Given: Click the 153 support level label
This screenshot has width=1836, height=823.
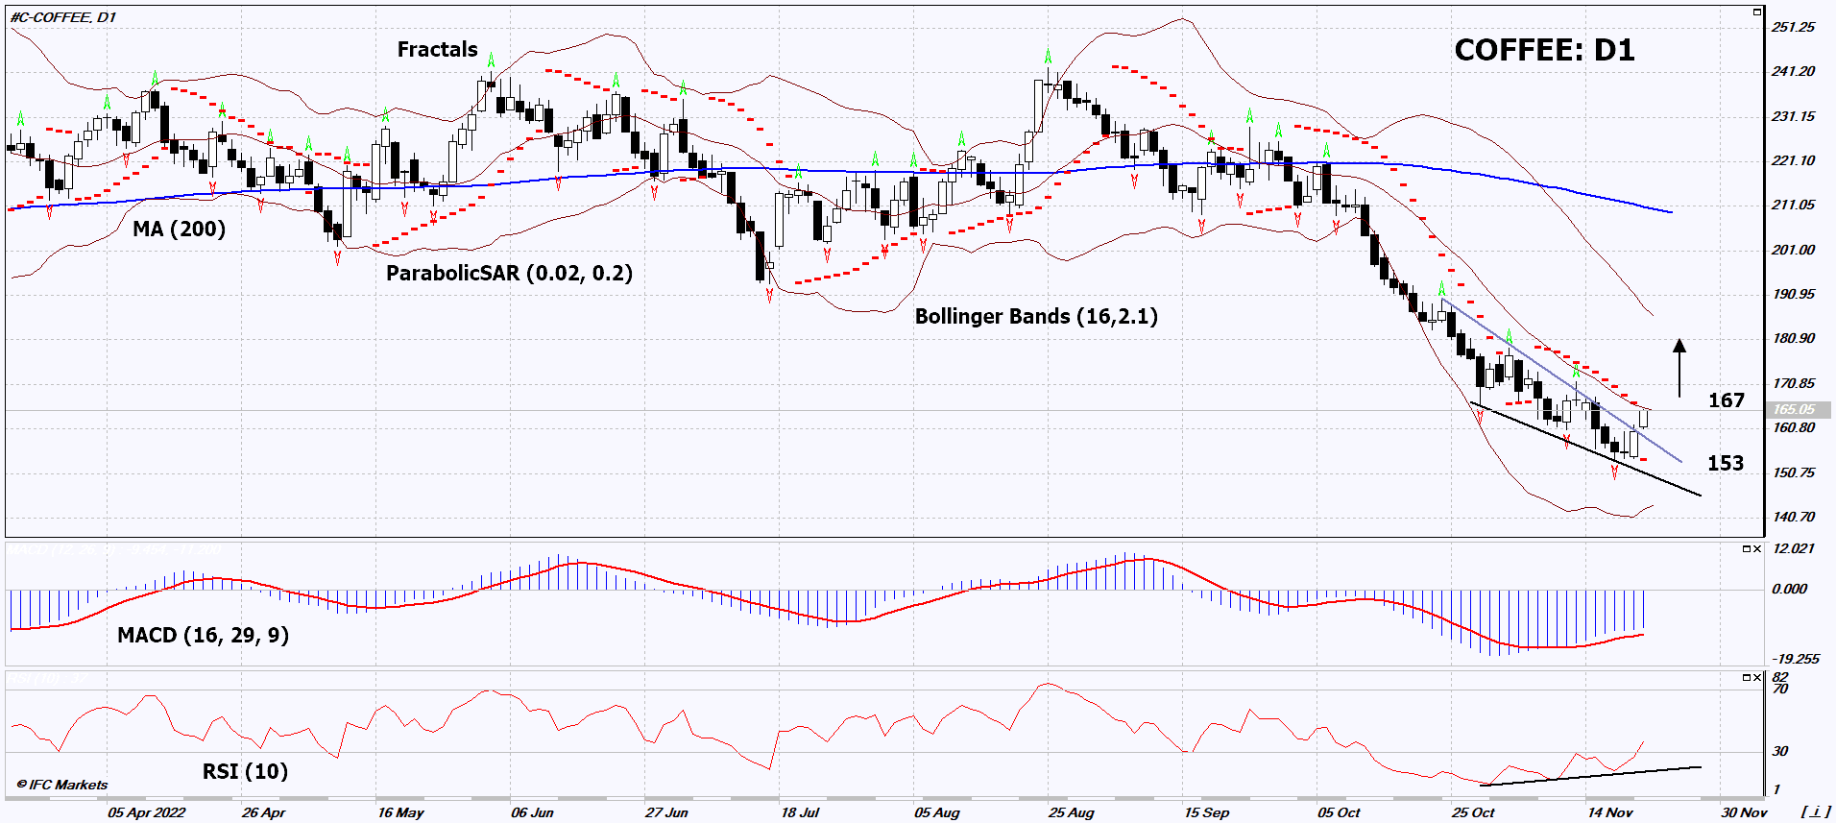Looking at the screenshot, I should coord(1725,464).
